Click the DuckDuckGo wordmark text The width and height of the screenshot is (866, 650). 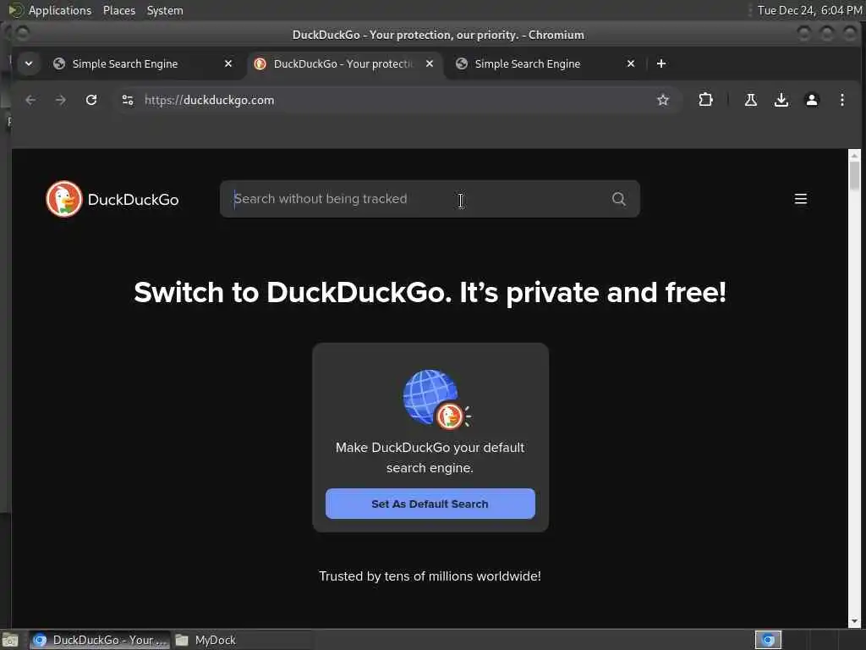point(133,200)
